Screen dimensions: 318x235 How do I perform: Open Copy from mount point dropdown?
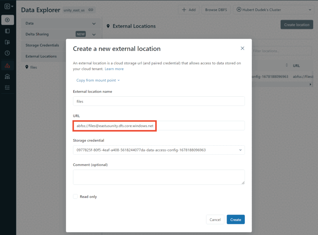tap(98, 80)
